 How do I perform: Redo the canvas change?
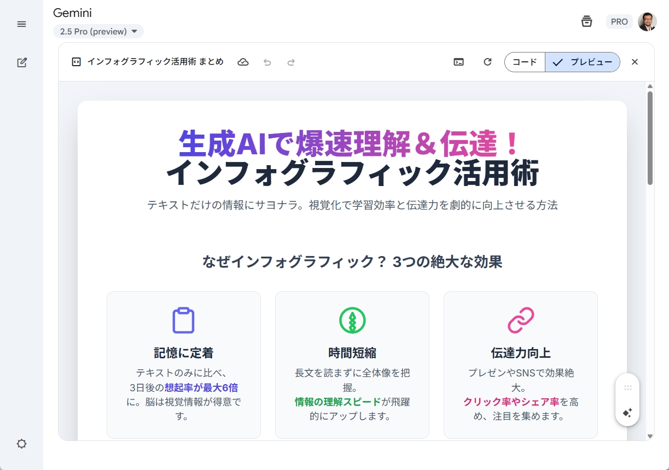click(291, 62)
